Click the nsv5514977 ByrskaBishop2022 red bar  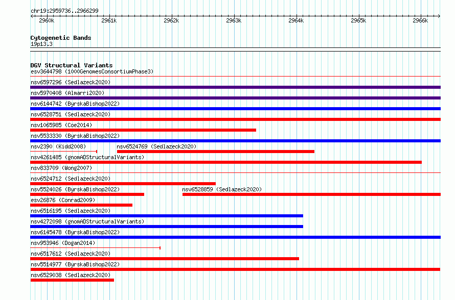tap(235, 269)
